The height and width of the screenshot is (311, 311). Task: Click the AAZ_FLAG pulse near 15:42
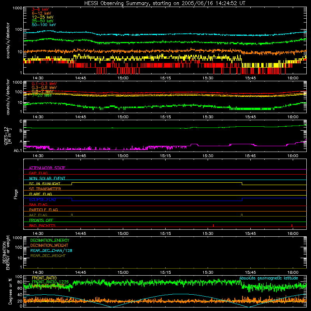[x=242, y=215]
